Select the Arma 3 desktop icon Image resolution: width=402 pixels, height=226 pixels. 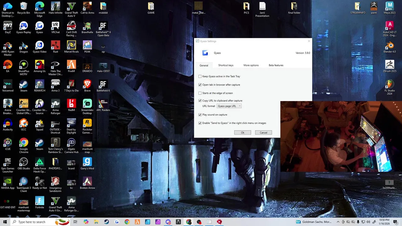coord(55,86)
